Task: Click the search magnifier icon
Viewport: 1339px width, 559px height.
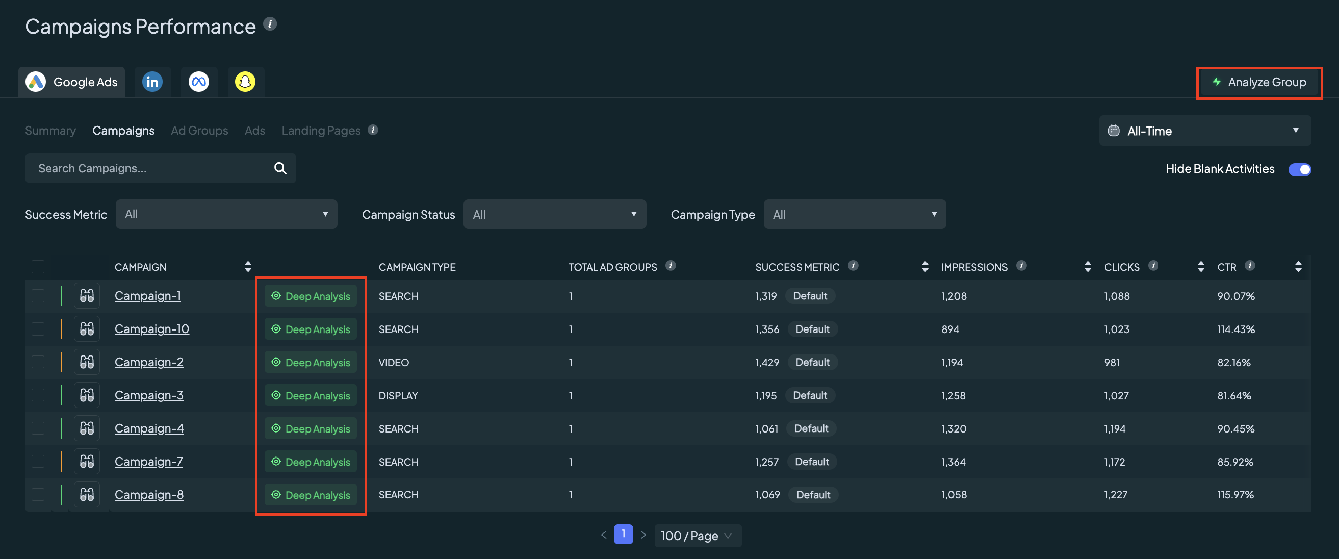Action: pyautogui.click(x=280, y=168)
